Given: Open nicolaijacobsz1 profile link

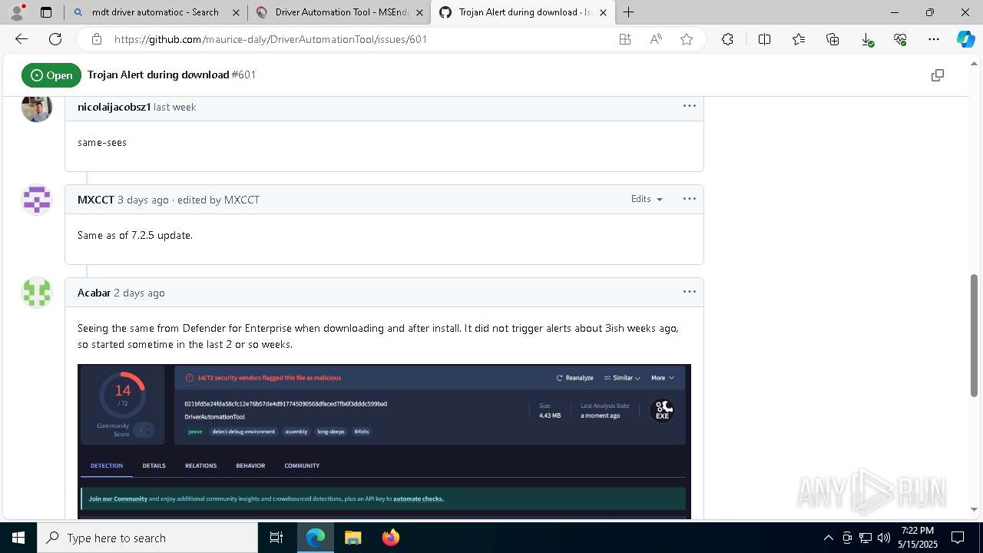Looking at the screenshot, I should tap(114, 107).
